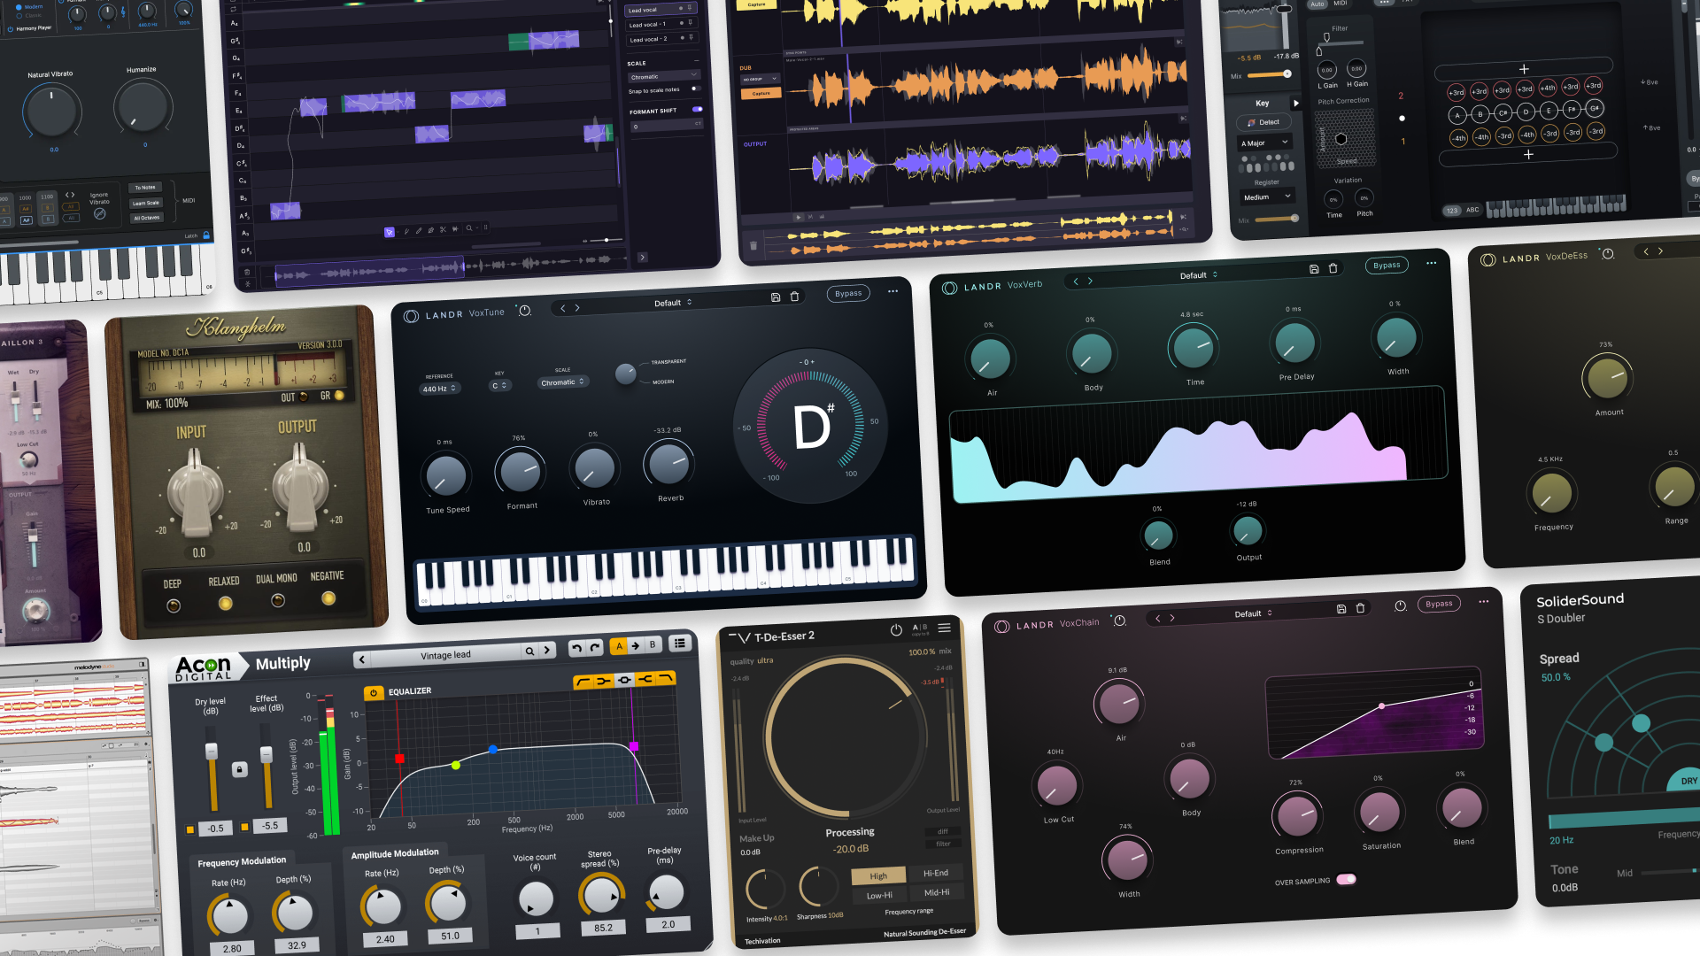
Task: Open the A Major key dropdown
Action: [1264, 142]
